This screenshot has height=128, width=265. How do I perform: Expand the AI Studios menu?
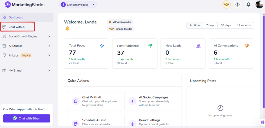26,46
